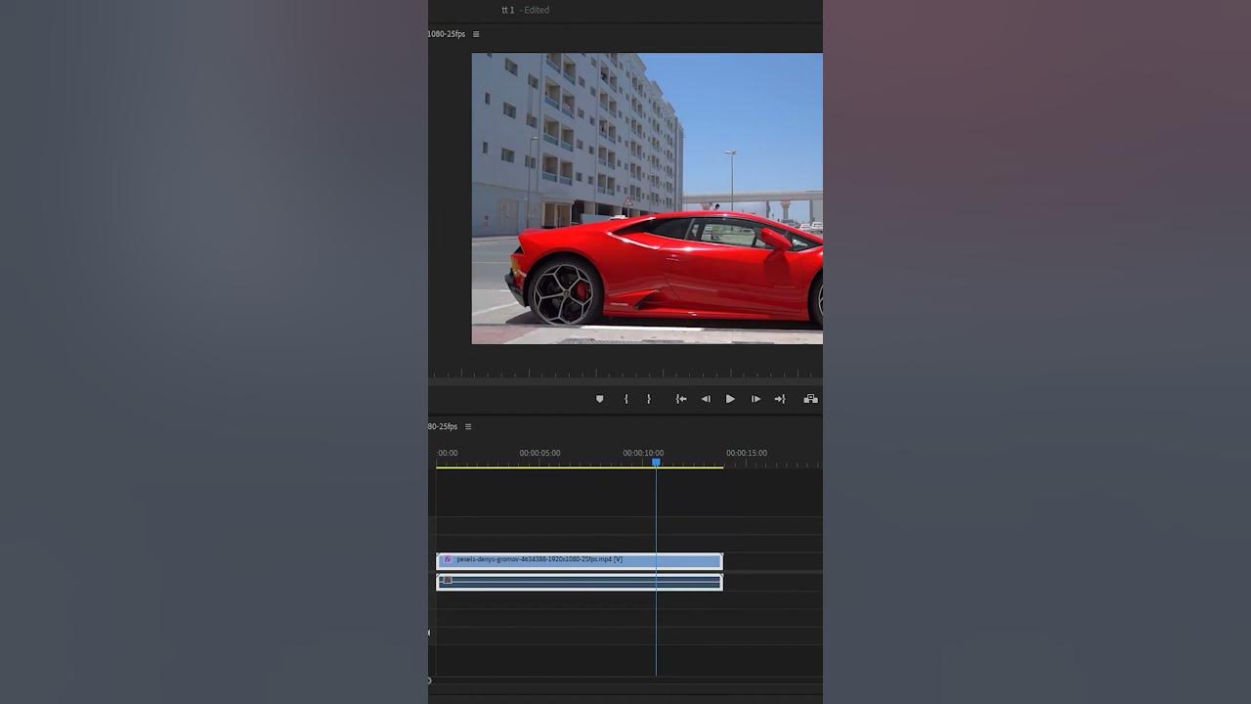This screenshot has height=704, width=1251.
Task: Go to Out point button
Action: (780, 399)
